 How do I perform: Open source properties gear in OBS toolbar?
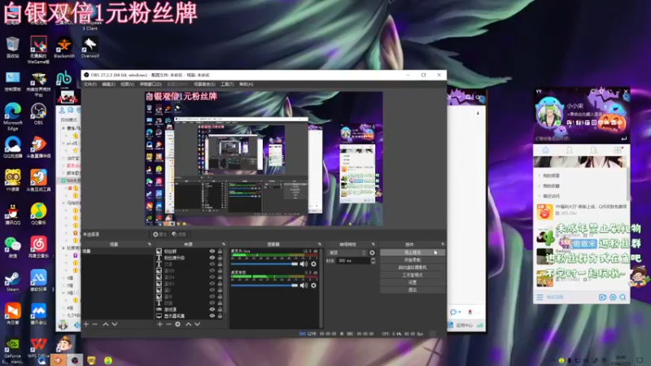(159, 234)
